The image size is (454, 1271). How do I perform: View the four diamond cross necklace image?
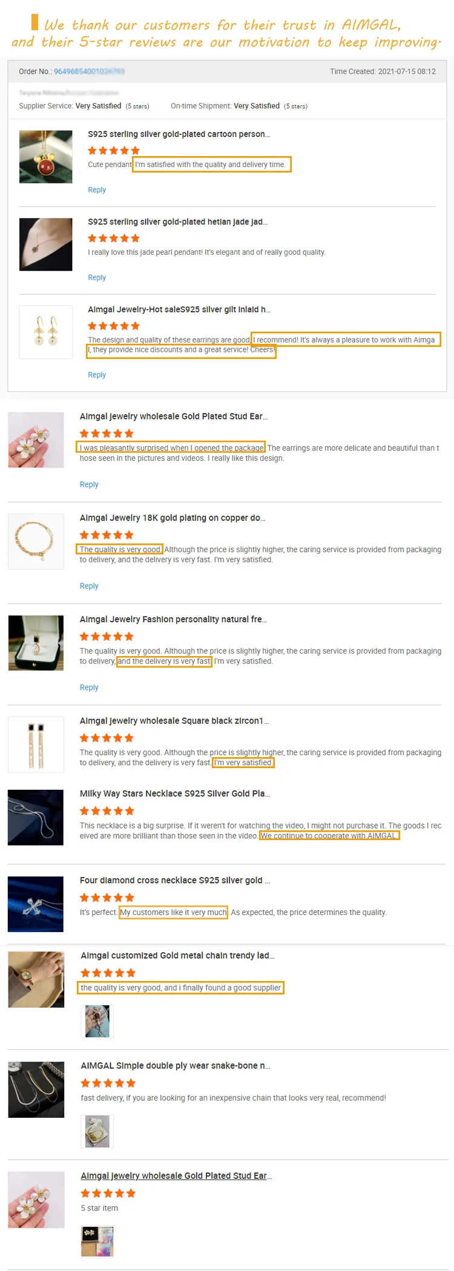(36, 904)
